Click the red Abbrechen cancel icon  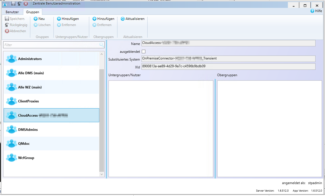(7, 31)
